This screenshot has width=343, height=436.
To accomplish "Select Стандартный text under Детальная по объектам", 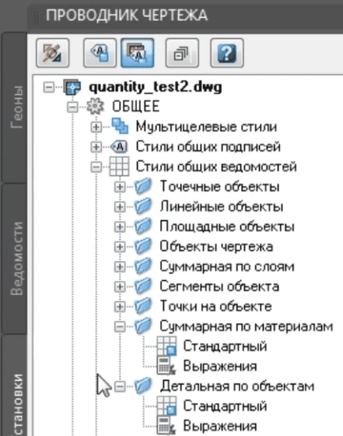I will (x=225, y=406).
